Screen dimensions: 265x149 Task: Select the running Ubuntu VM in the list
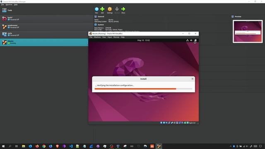click(44, 42)
